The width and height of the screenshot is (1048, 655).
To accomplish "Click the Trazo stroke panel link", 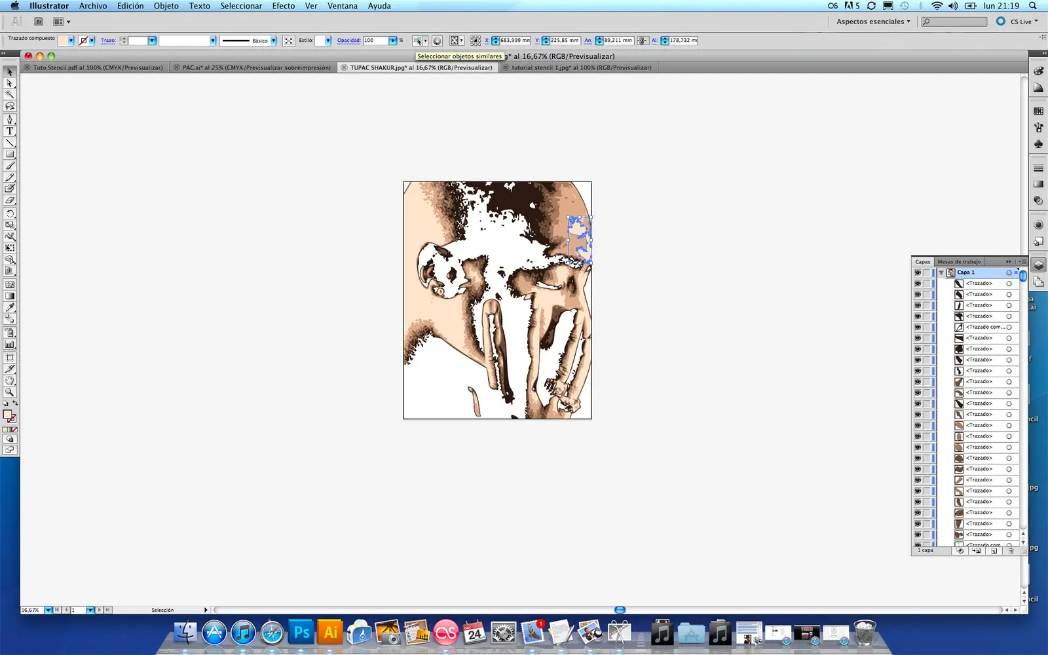I will point(108,41).
